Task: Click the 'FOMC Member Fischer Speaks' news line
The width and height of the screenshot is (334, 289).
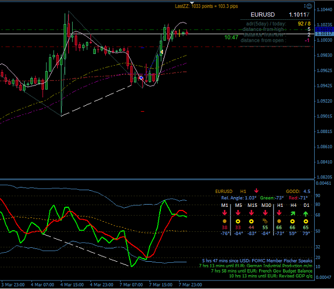Action: click(257, 261)
